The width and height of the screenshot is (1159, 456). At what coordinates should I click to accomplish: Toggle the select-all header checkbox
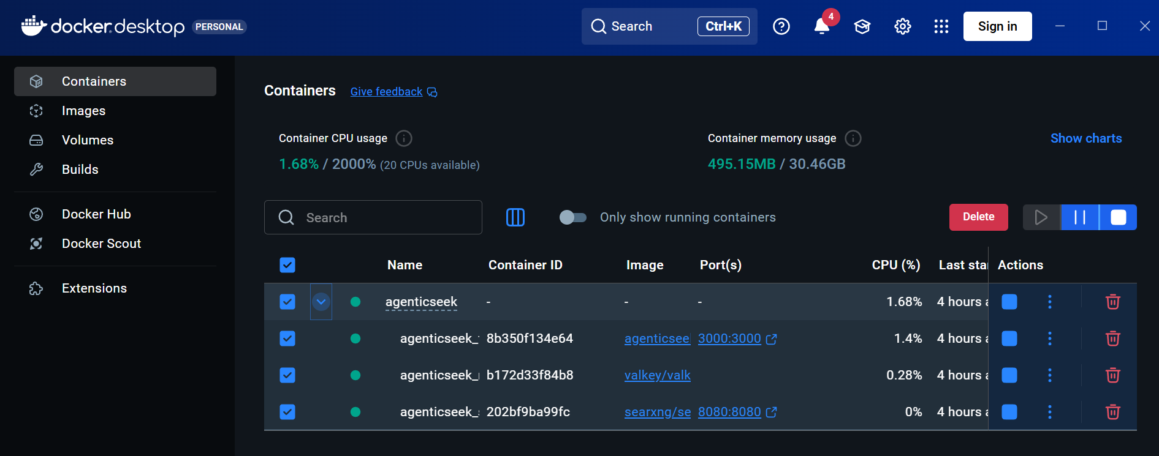(x=287, y=265)
